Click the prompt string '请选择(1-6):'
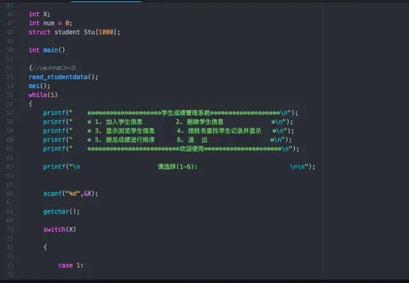Viewport: 409px width, 283px height. point(178,166)
